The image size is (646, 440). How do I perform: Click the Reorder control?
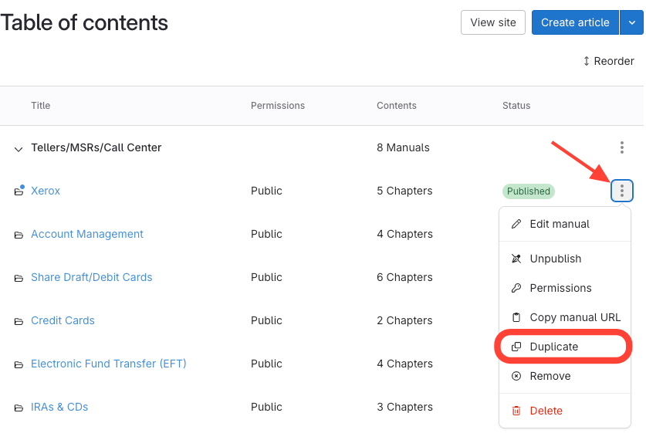pos(608,61)
